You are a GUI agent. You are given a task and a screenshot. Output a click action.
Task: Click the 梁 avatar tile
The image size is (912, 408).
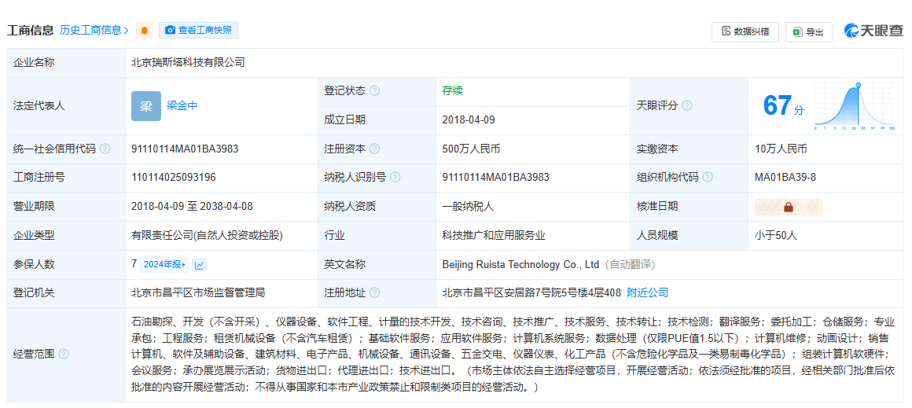tap(146, 106)
